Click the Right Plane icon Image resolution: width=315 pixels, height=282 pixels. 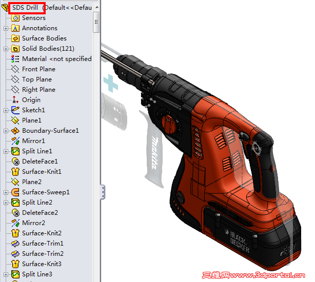click(15, 90)
